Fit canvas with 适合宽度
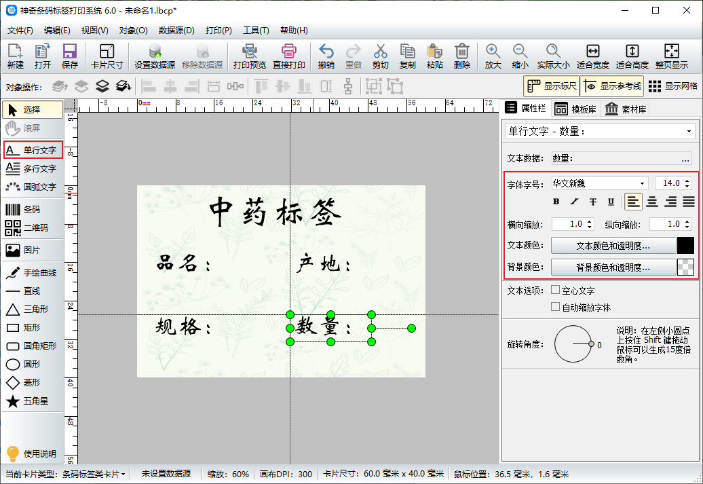Viewport: 703px width, 484px height. tap(592, 56)
